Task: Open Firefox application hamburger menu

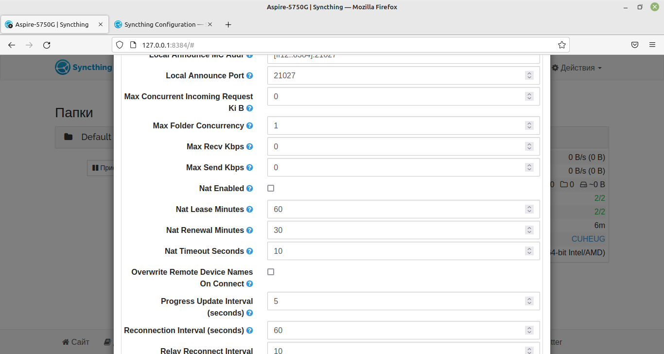Action: click(x=652, y=45)
